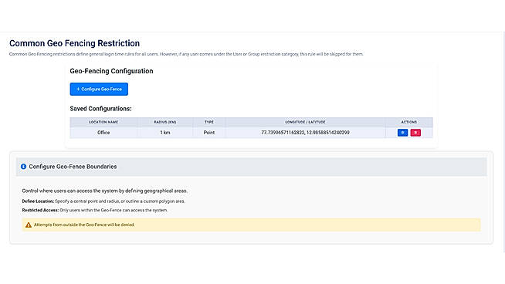505x284 pixels.
Task: Select the 1 km radius cell
Action: tap(165, 133)
